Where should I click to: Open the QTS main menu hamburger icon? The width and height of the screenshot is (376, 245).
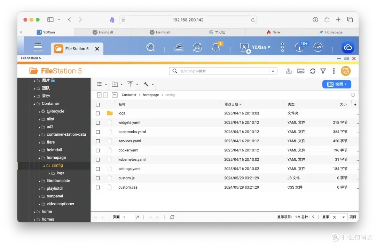(x=38, y=47)
